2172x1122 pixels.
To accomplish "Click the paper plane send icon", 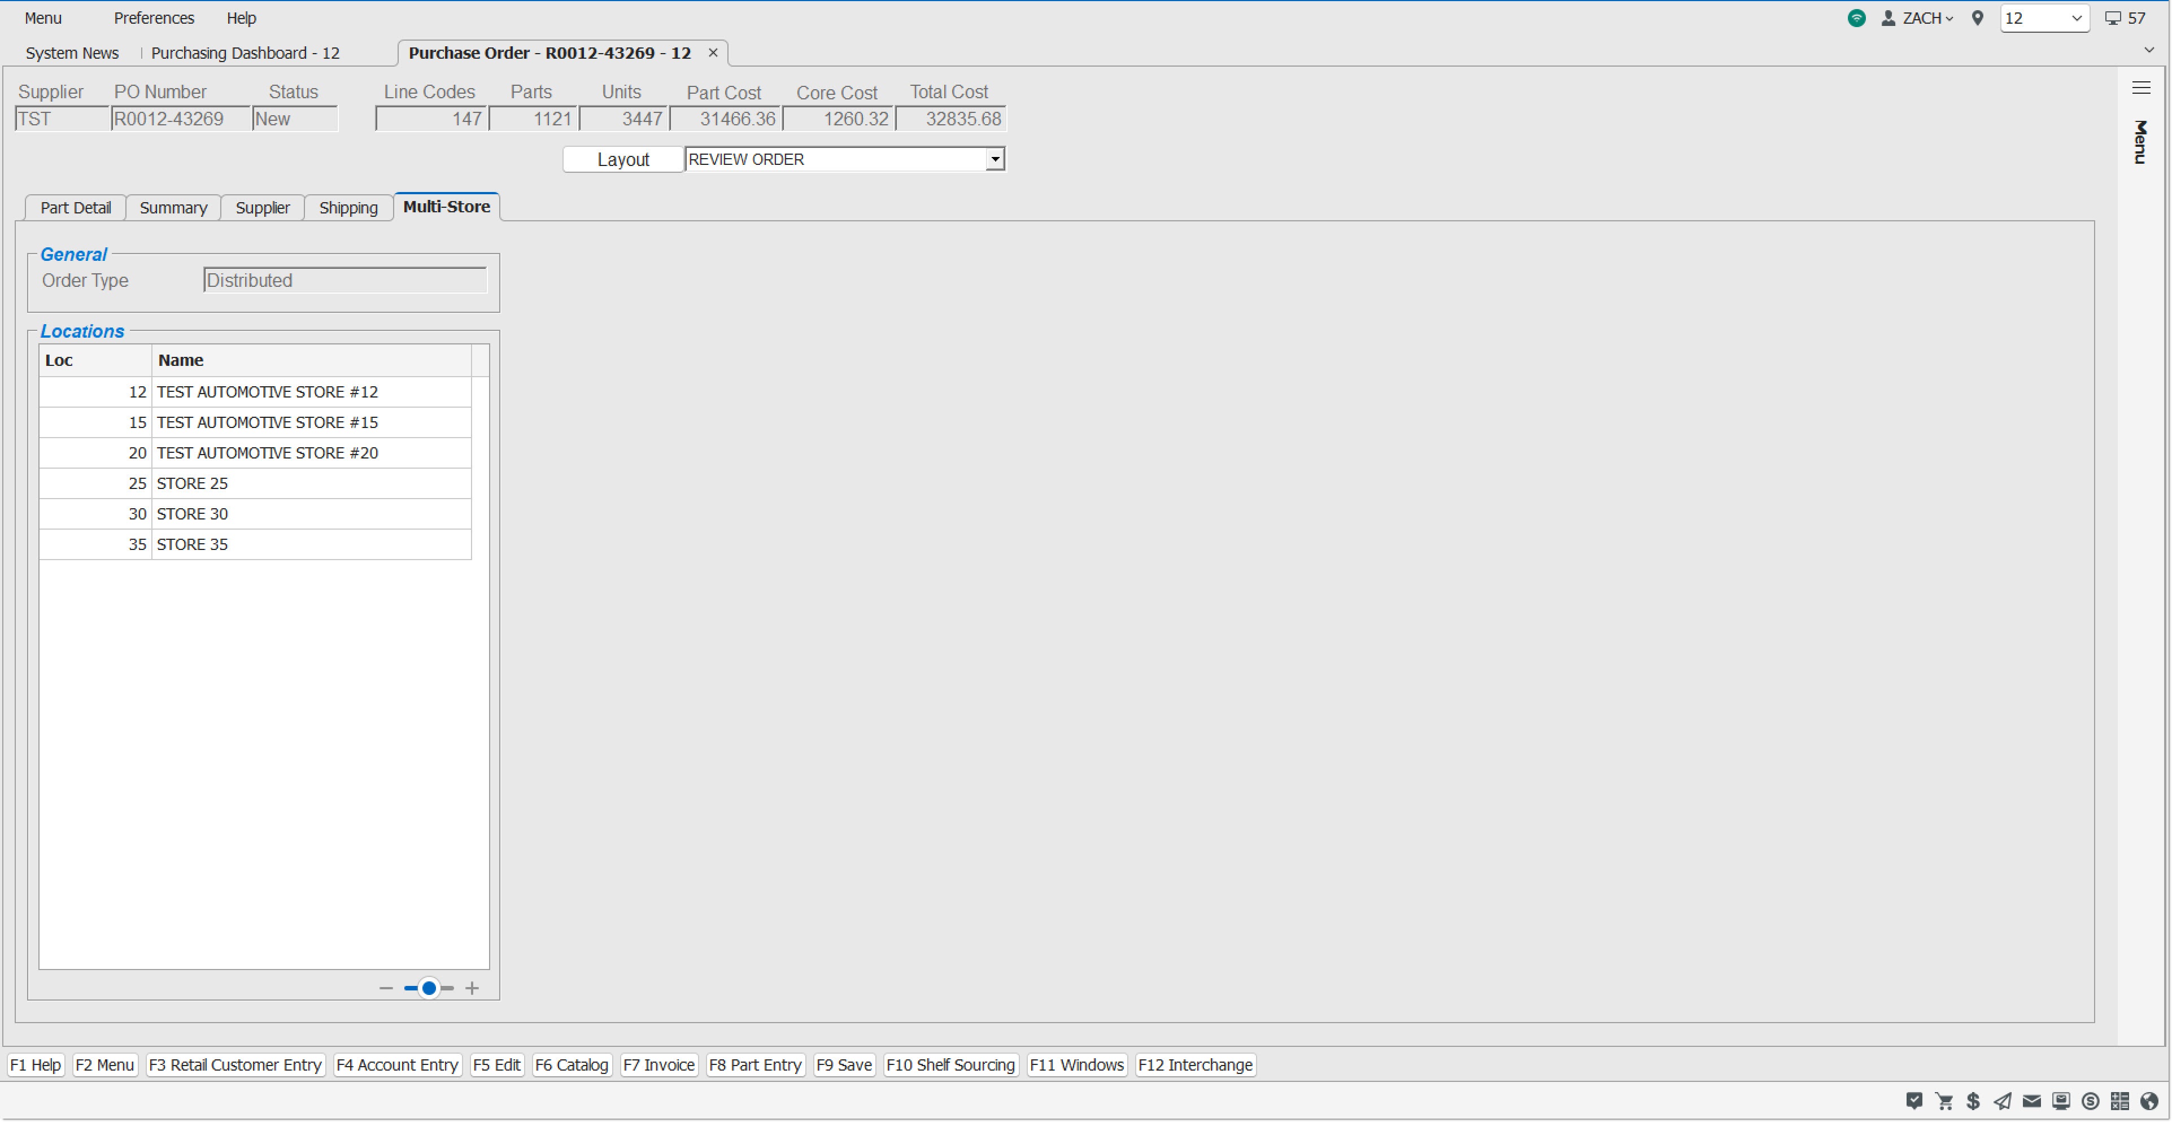I will (x=2003, y=1101).
